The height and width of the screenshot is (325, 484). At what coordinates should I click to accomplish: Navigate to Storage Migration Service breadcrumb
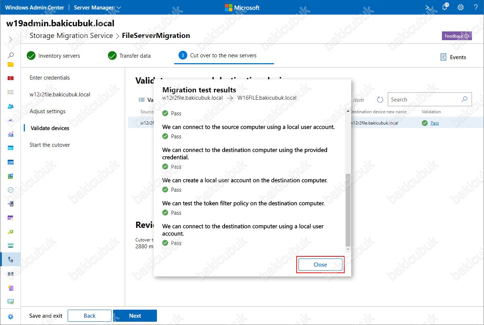tap(71, 35)
